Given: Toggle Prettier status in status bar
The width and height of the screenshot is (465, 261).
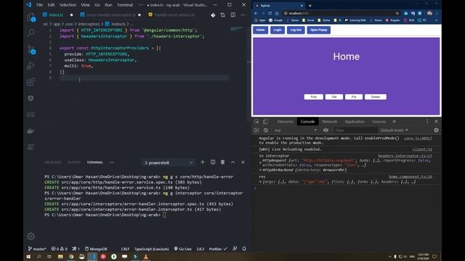Looking at the screenshot, I should click(218, 249).
